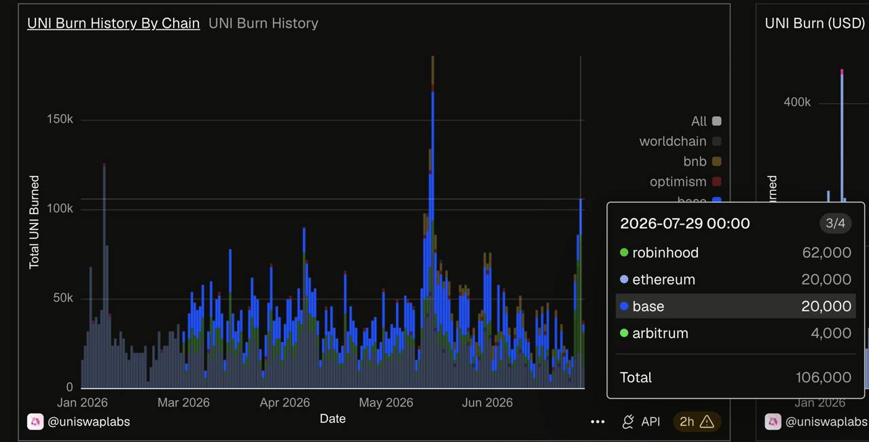Screen dimensions: 869x442
Task: Click the 100k y-axis label
Action: coord(60,209)
